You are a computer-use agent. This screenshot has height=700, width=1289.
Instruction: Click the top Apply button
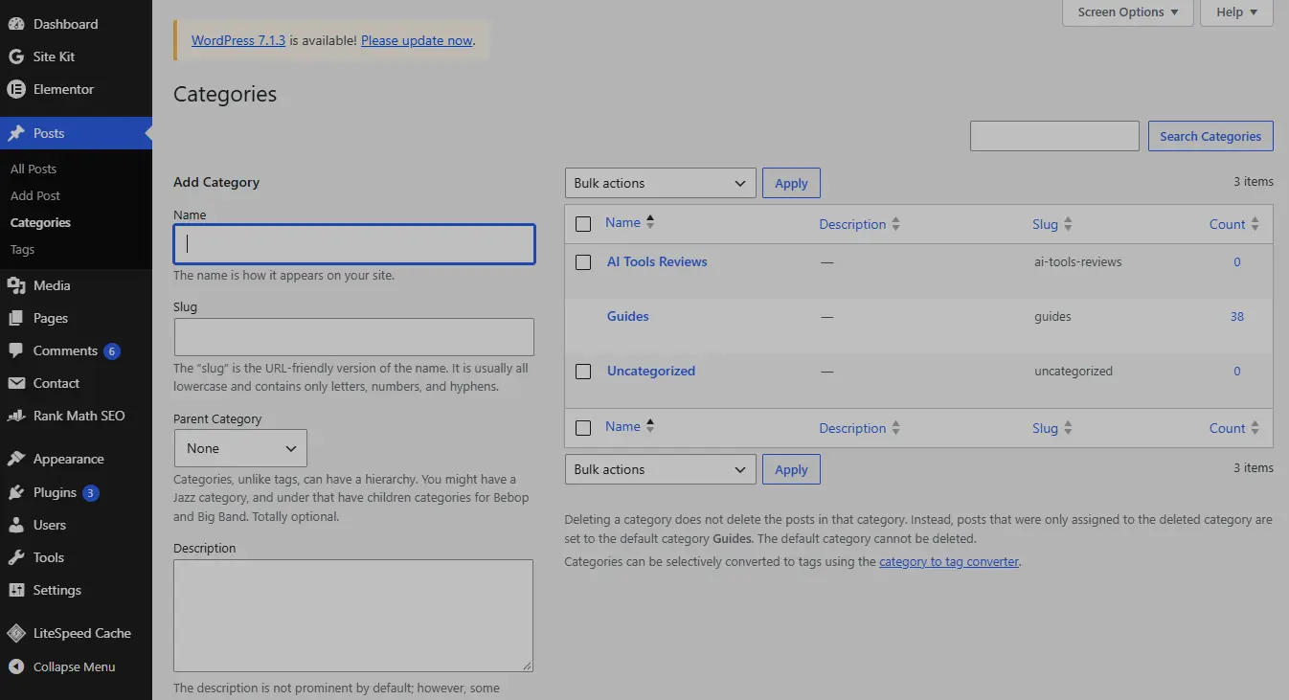[791, 183]
